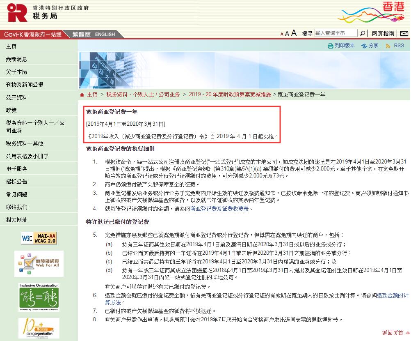Viewport: 411px width, 341px height.
Task: Click the 無障礙網頁 Web For All badge
Action: [x=38, y=264]
